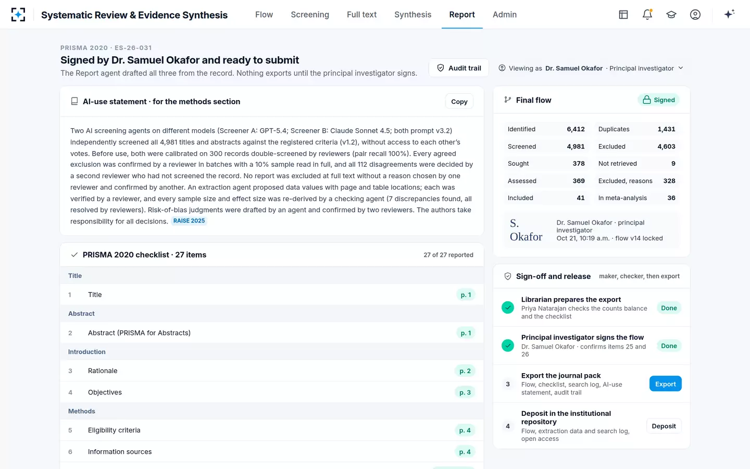Open the Admin tab
Screen dimensions: 750x469
pos(505,15)
